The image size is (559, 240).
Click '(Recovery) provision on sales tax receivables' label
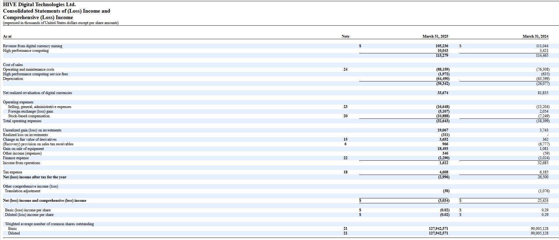coord(38,144)
